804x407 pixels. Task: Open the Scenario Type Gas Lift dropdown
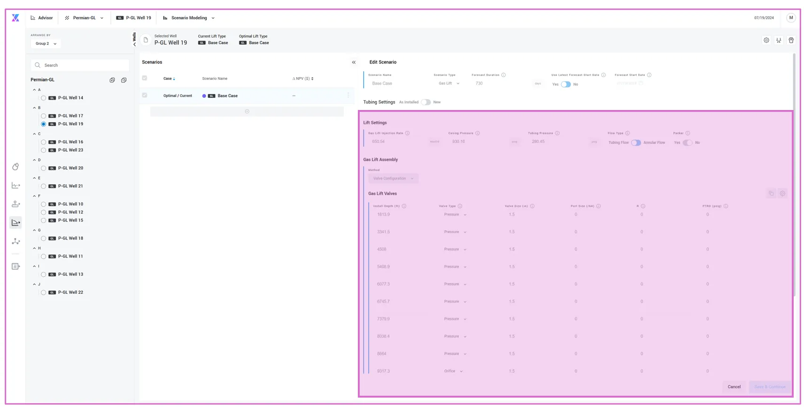[449, 84]
